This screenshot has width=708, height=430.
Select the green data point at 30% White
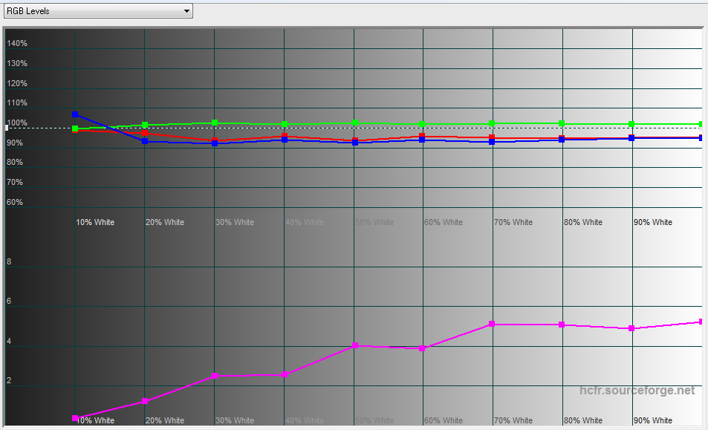point(215,123)
